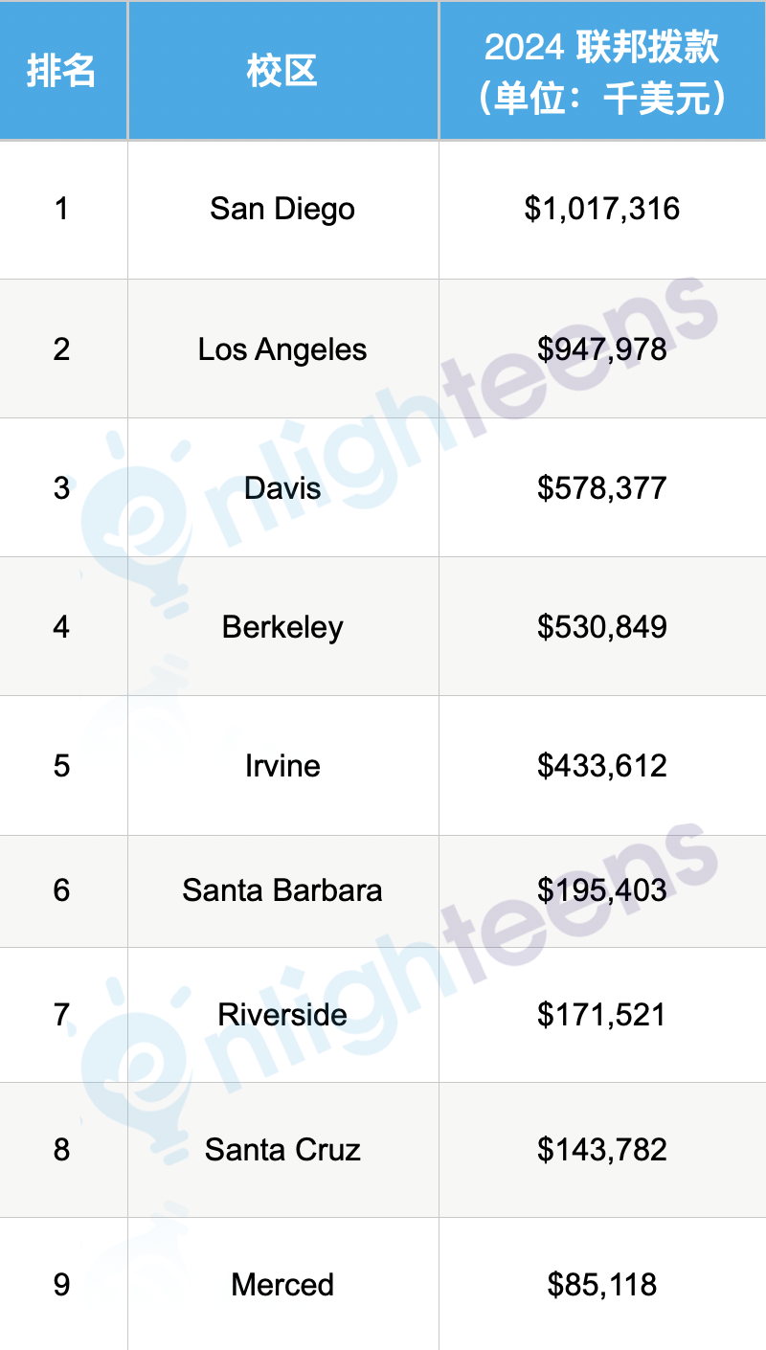Select the Merced campus cell
Screen dimensions: 766x1350
click(x=282, y=1284)
